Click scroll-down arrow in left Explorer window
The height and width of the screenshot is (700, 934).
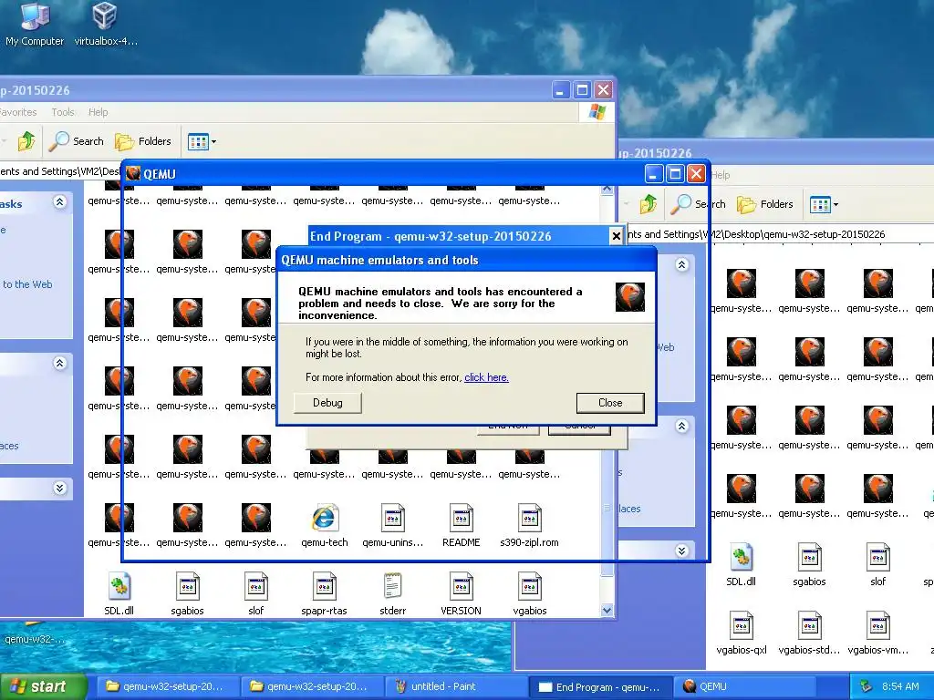point(607,610)
